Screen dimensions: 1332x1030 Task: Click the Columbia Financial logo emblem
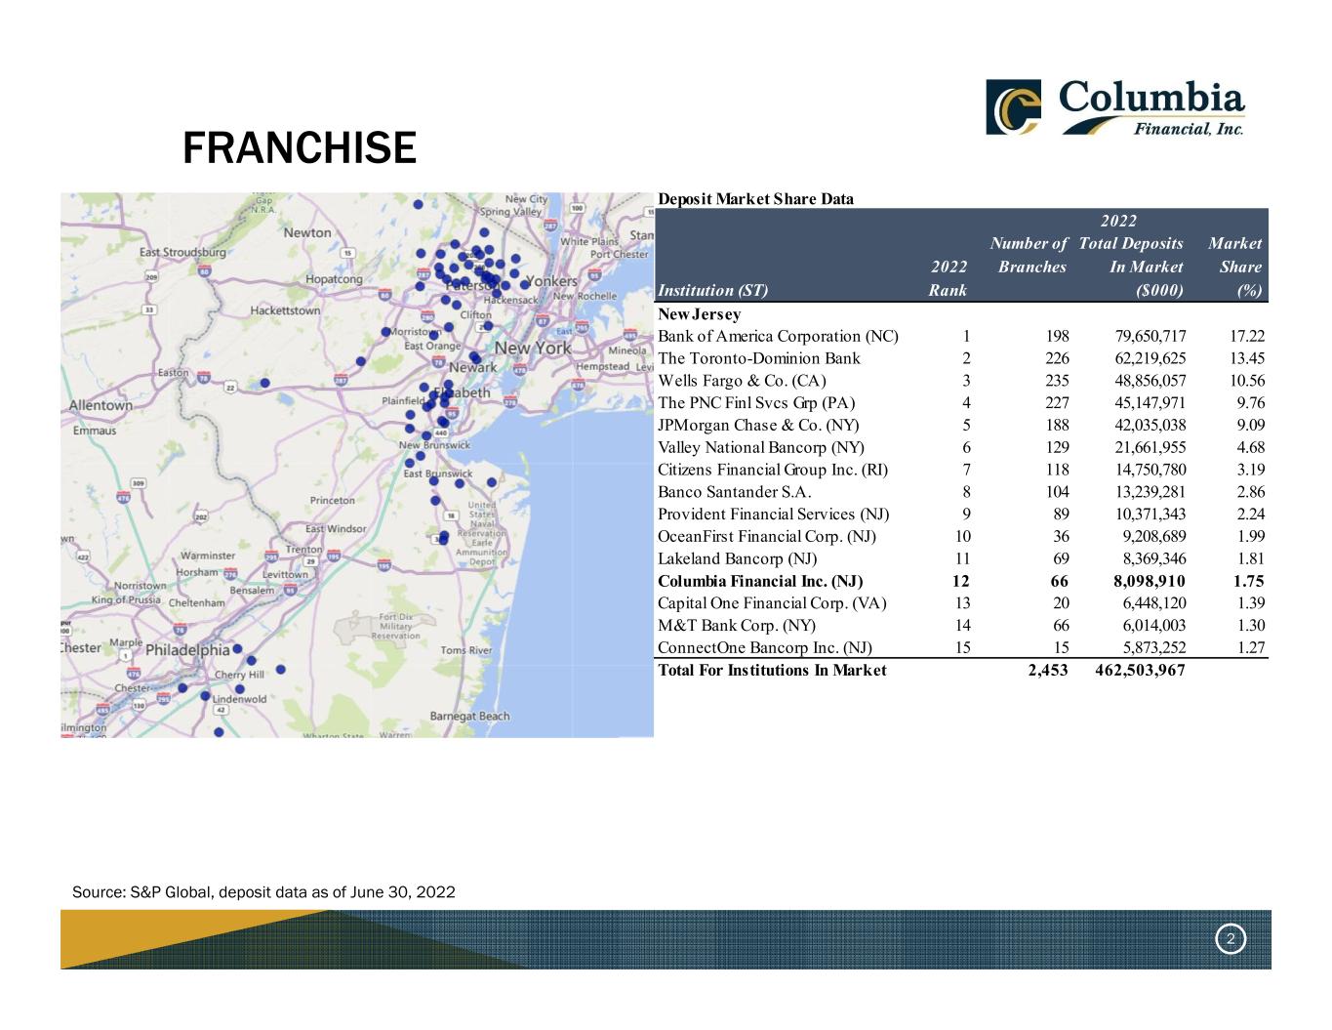tap(1013, 106)
